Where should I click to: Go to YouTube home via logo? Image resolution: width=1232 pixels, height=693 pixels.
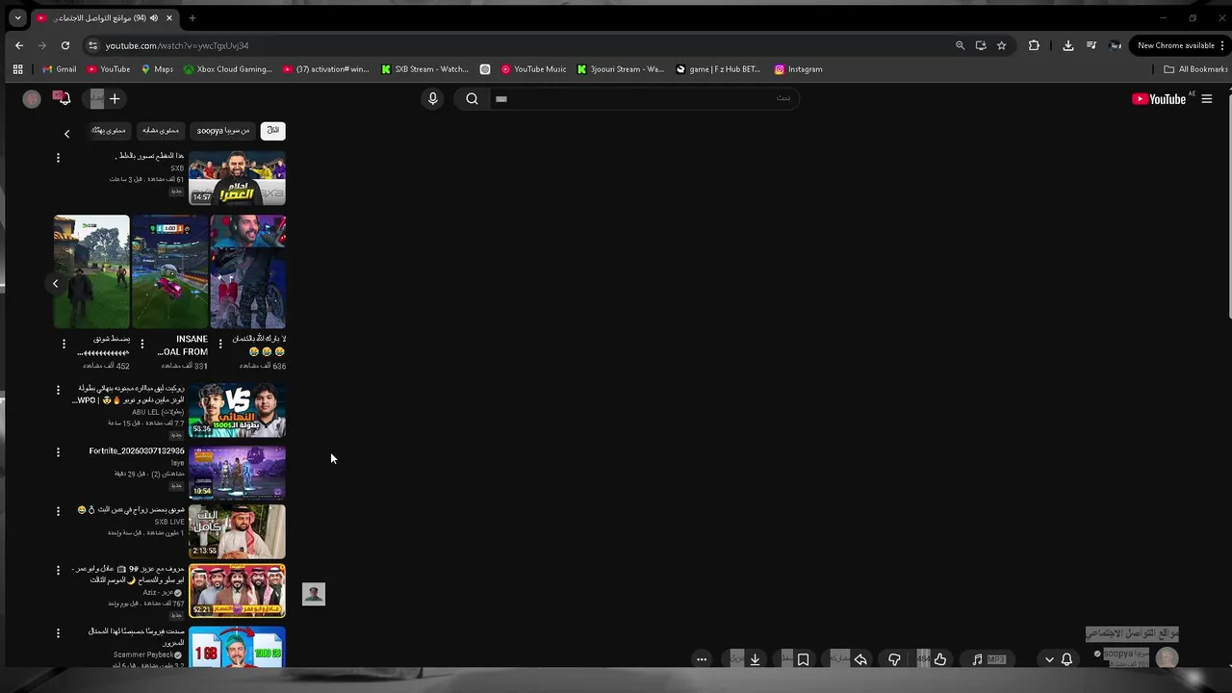point(1159,98)
